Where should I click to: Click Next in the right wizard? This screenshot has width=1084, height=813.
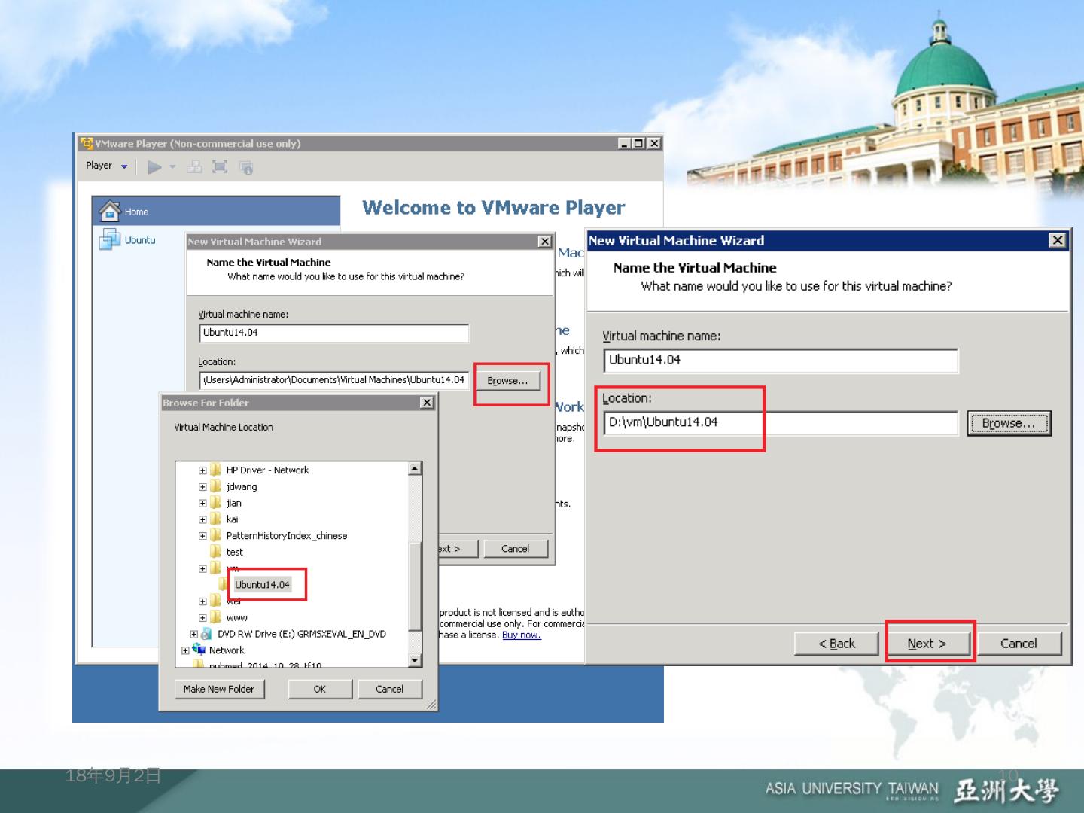927,644
